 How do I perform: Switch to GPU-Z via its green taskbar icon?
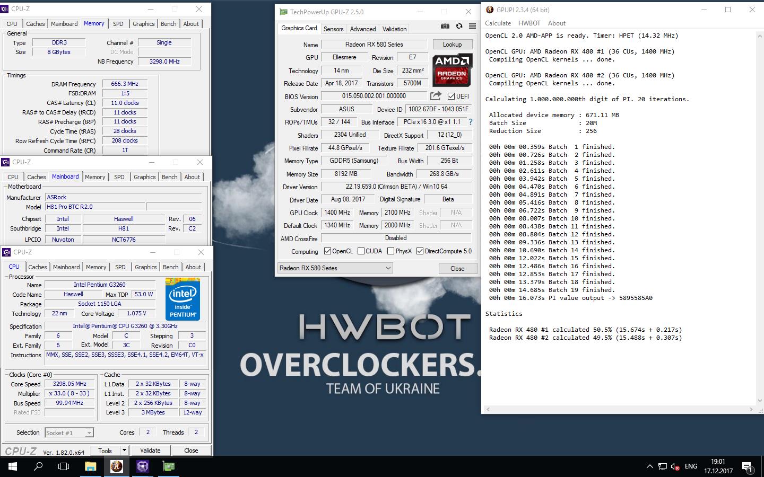[x=169, y=466]
